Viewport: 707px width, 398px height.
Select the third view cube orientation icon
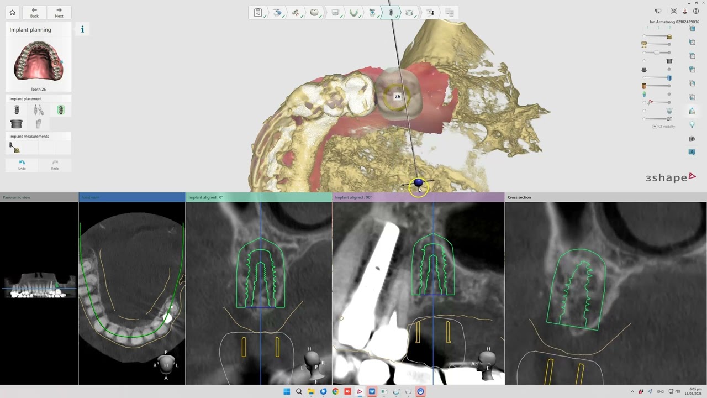click(x=692, y=56)
